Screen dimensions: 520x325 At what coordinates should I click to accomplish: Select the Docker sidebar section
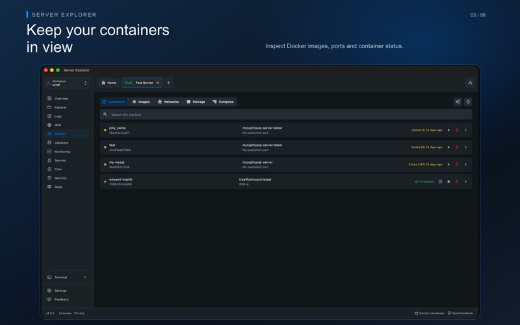coord(68,134)
